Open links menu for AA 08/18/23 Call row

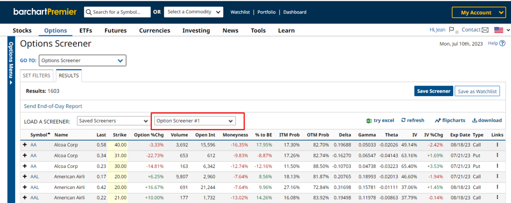coord(497,145)
